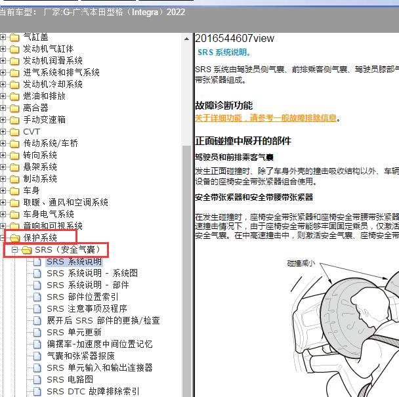Open SRS 系统说明 - 部件 document
399x397 pixels.
pyautogui.click(x=88, y=285)
